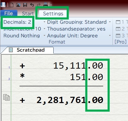
Task: Click the 3 tapes layout icon
Action: click(118, 36)
